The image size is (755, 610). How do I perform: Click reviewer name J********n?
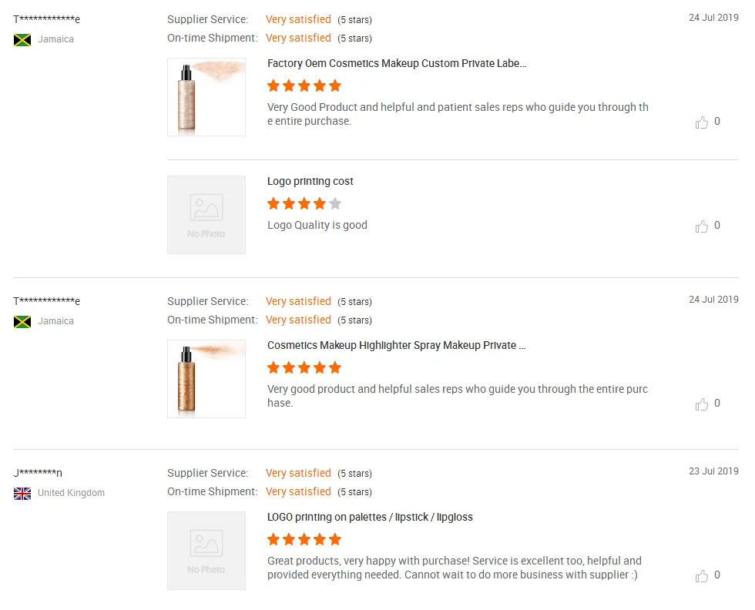pos(38,473)
